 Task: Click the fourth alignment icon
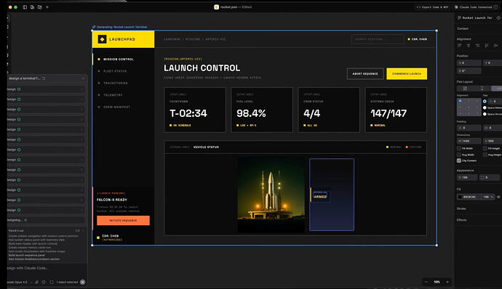pos(486,46)
